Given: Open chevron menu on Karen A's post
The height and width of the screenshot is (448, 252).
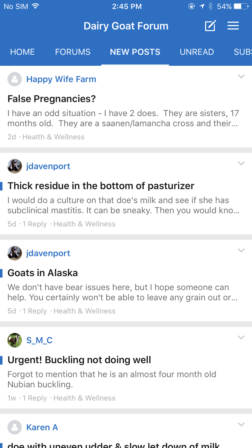Looking at the screenshot, I should (x=241, y=424).
